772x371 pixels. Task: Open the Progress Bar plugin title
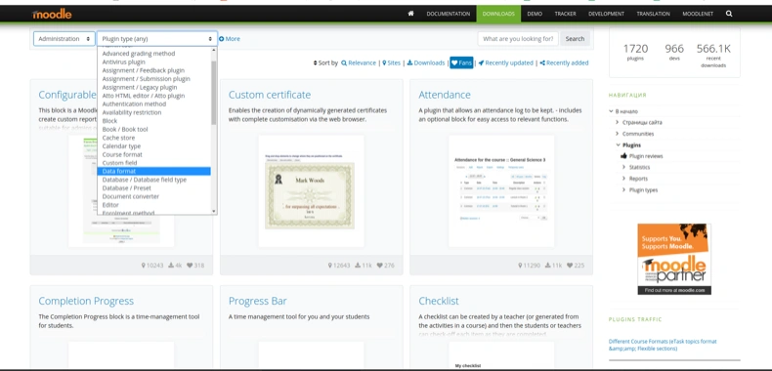[258, 301]
